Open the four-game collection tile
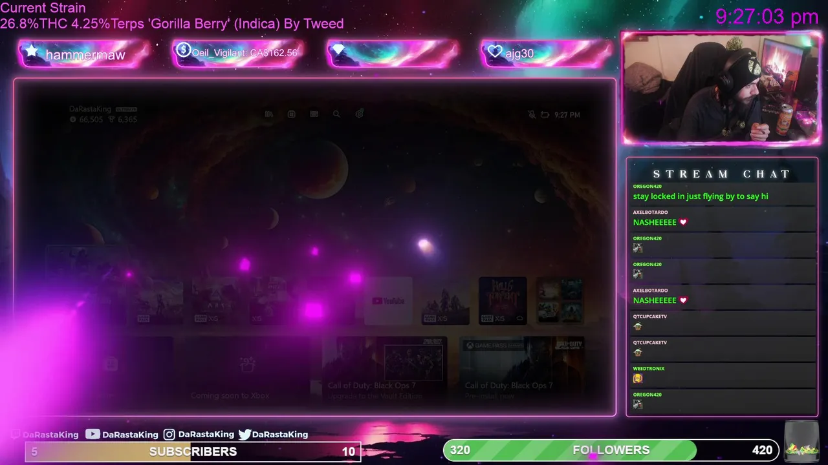The height and width of the screenshot is (465, 828). coord(560,301)
